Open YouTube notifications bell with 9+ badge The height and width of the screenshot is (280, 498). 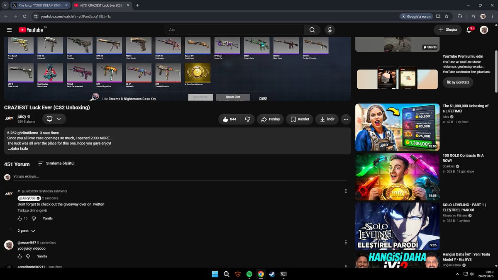469,30
